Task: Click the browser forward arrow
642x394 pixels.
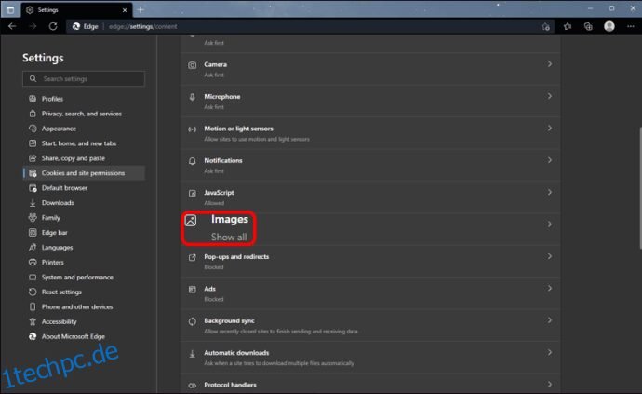Action: click(33, 26)
